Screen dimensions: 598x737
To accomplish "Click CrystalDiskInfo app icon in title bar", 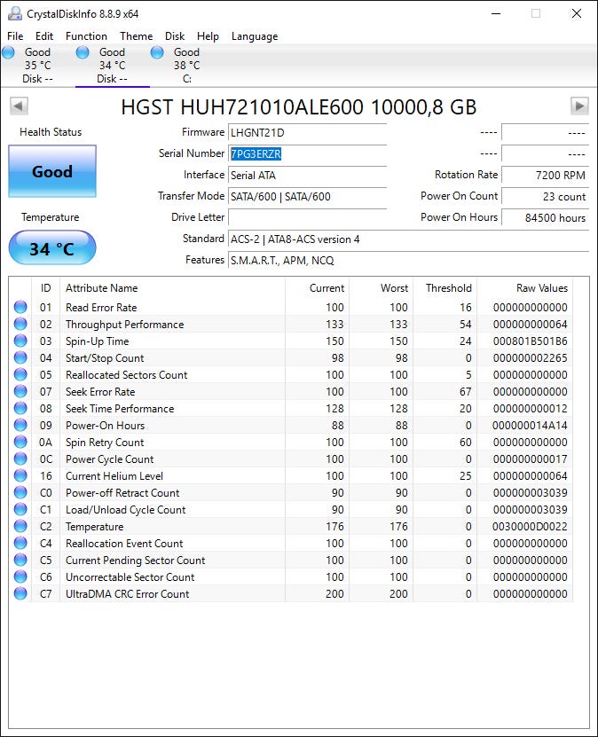I will point(14,13).
